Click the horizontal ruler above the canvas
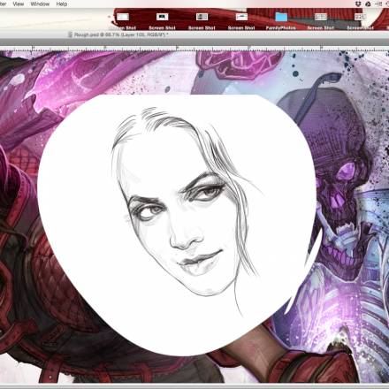This screenshot has height=389, width=389. click(194, 48)
